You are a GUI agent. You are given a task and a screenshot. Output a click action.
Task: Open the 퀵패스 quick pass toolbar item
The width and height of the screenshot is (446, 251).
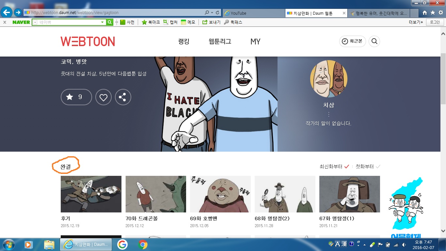tap(233, 22)
